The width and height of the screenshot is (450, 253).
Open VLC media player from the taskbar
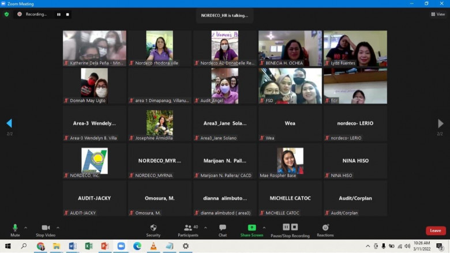tap(153, 246)
